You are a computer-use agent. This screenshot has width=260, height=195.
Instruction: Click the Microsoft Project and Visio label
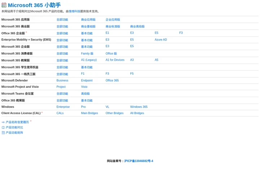coord(20,87)
